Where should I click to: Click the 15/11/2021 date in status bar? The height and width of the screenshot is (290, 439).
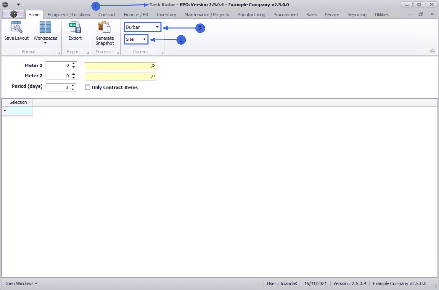tap(315, 284)
